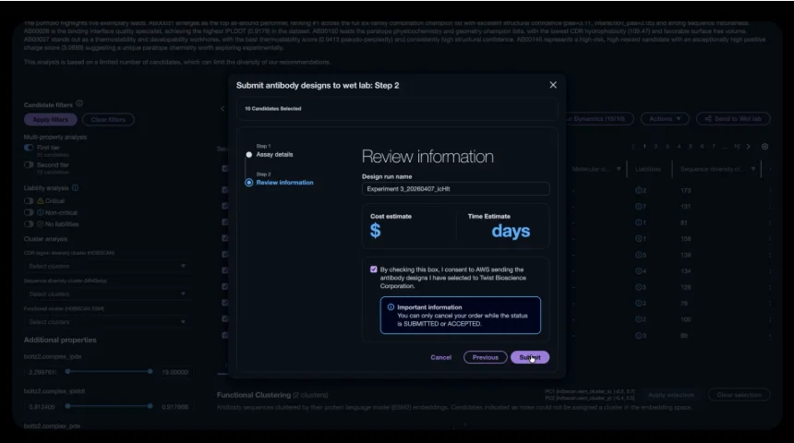The width and height of the screenshot is (794, 443).
Task: Open the CDR region diversity cluster dropdown
Action: point(106,266)
